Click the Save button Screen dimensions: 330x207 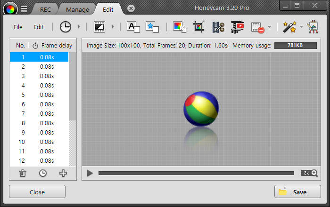pyautogui.click(x=297, y=192)
